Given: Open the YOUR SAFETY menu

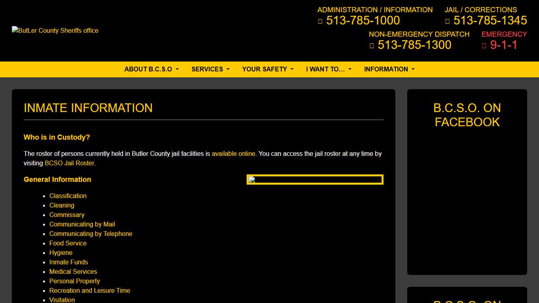Looking at the screenshot, I should click(268, 69).
